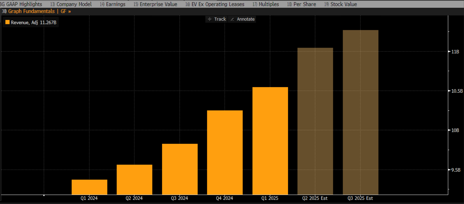
Task: Open the Per Share tab
Action: pyautogui.click(x=302, y=4)
